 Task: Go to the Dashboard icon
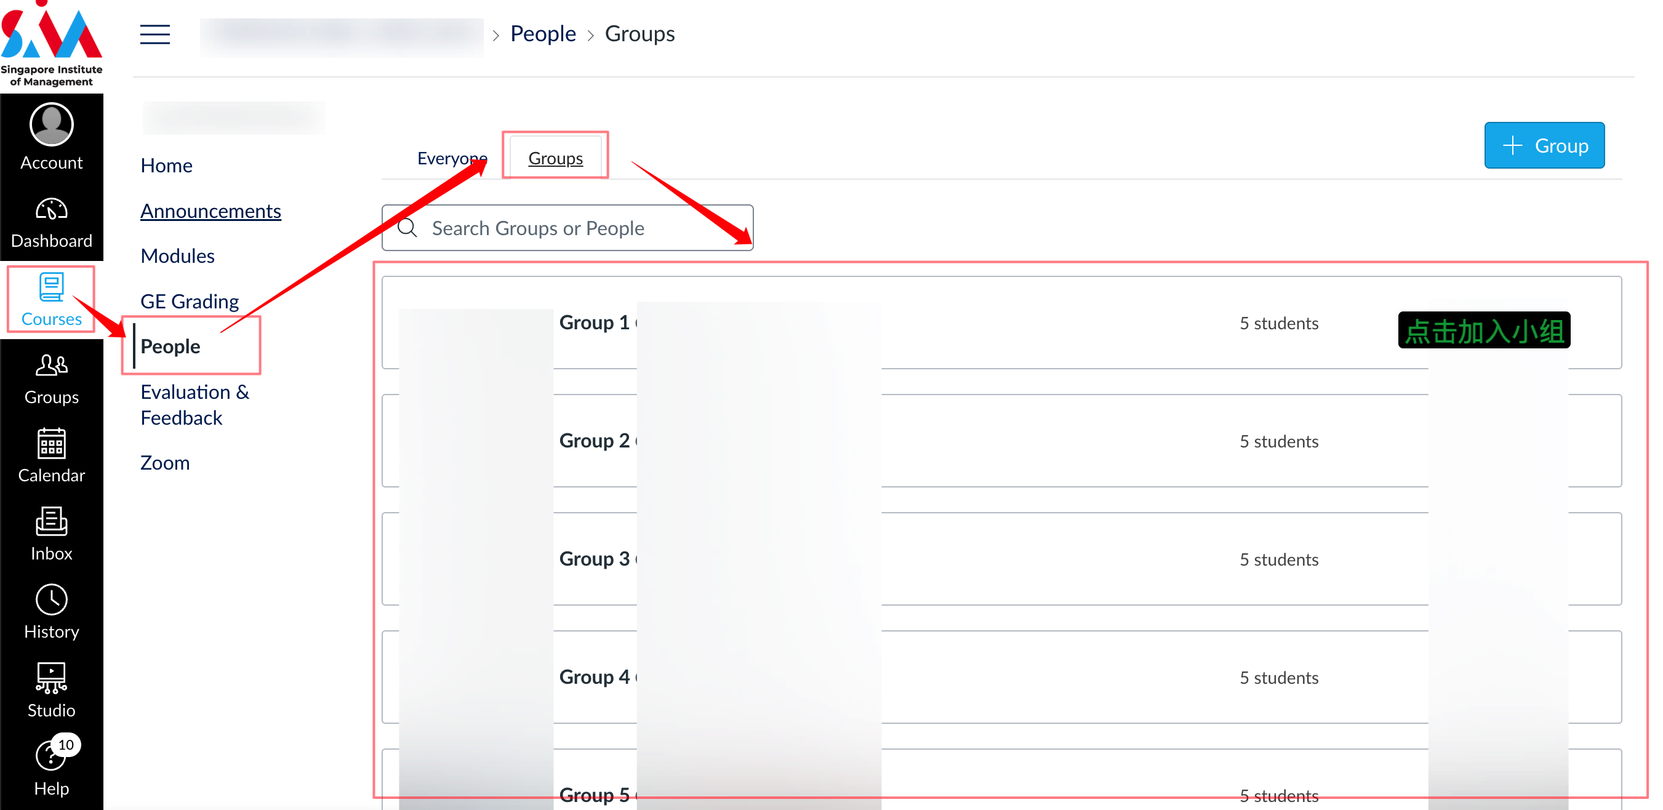52,210
